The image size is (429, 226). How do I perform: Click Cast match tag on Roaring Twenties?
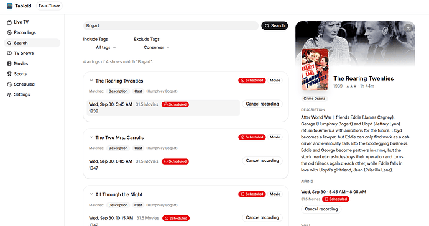[138, 91]
